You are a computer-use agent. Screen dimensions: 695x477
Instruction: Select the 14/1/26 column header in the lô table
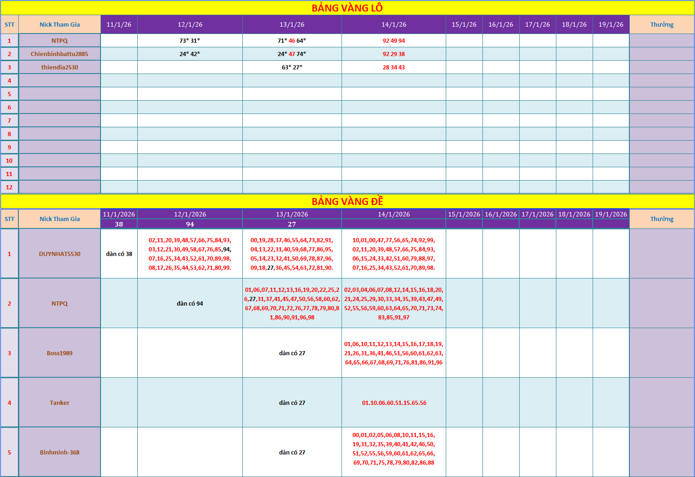click(x=394, y=24)
